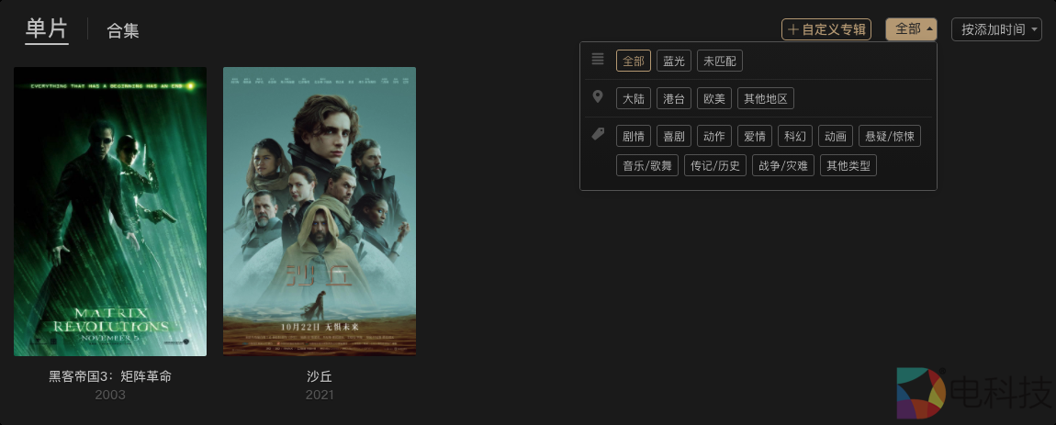Select the 全部 filter chip in the panel
The image size is (1056, 425).
point(633,62)
